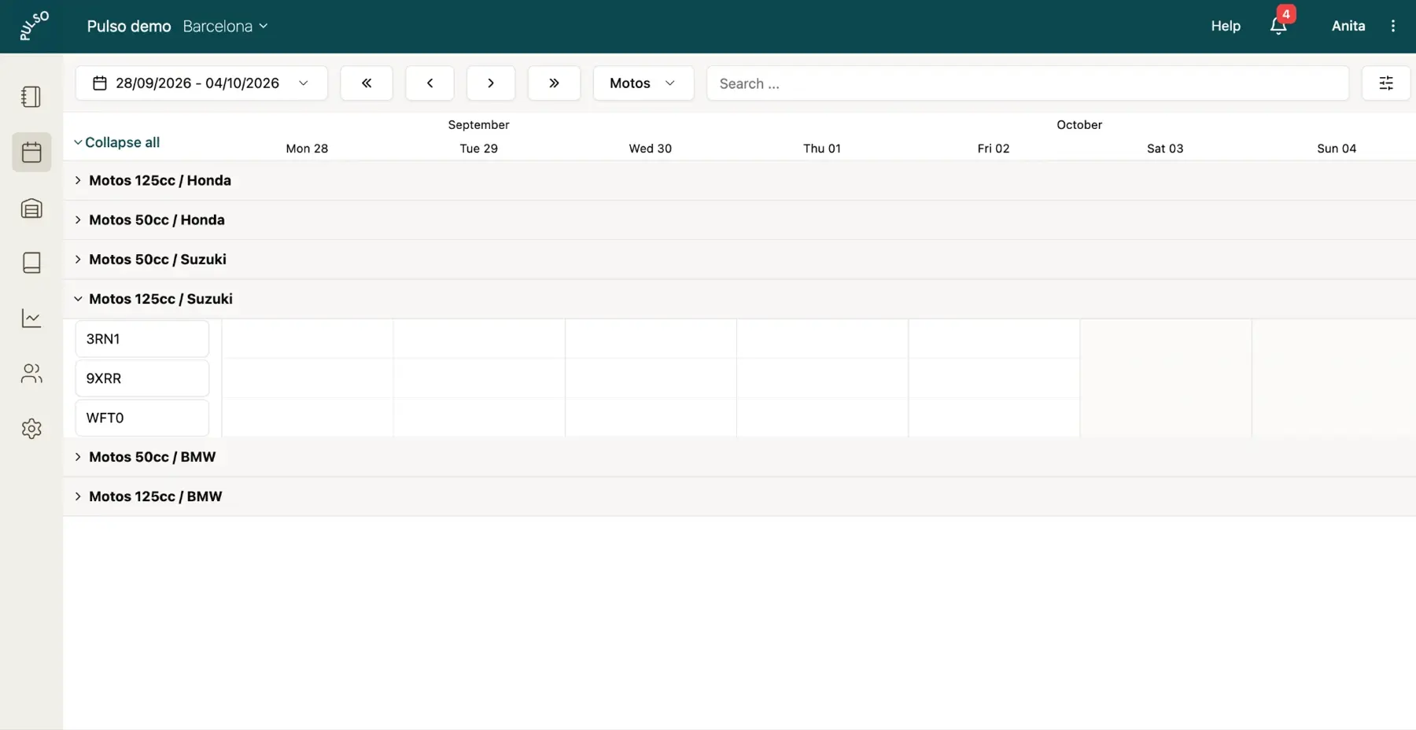
Task: Select vehicle 9XRR
Action: click(142, 378)
